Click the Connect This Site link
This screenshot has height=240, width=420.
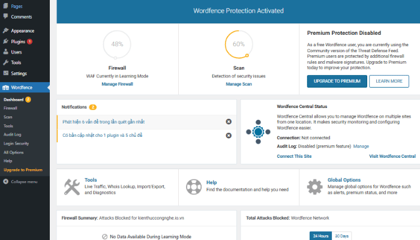[x=294, y=156]
